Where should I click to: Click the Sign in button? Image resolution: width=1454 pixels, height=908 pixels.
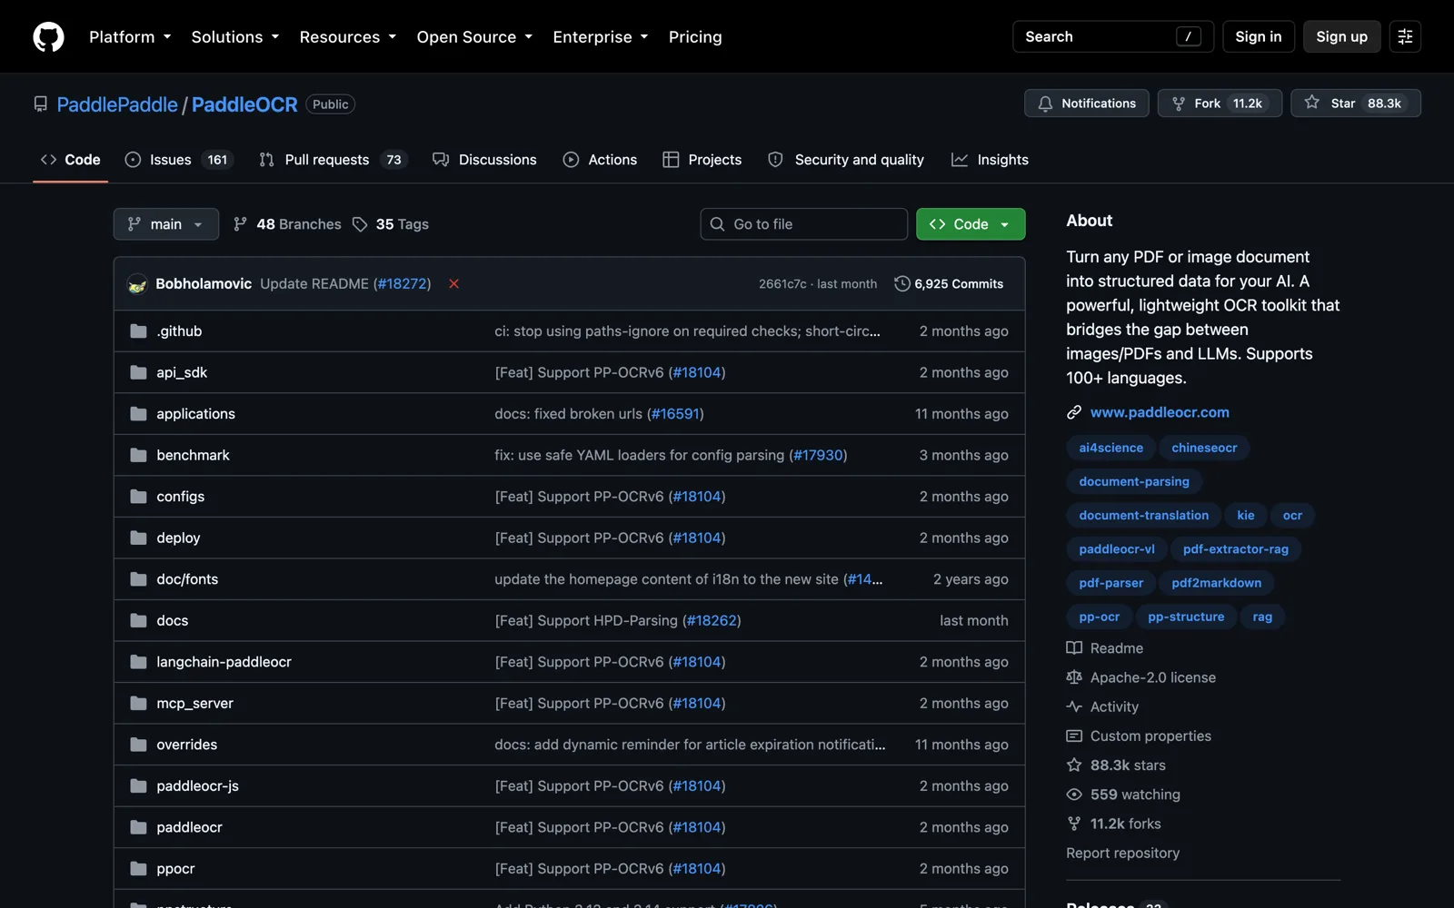point(1259,36)
